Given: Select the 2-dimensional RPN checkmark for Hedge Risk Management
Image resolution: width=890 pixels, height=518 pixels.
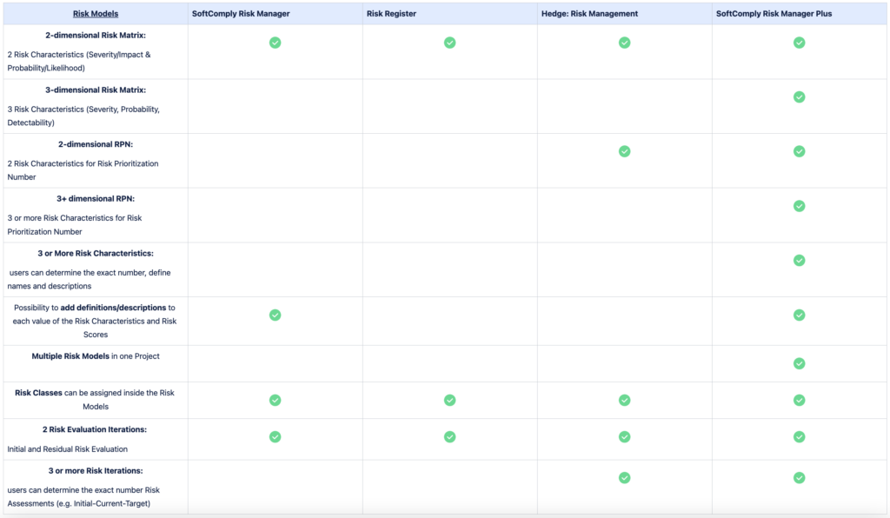Looking at the screenshot, I should tap(624, 151).
